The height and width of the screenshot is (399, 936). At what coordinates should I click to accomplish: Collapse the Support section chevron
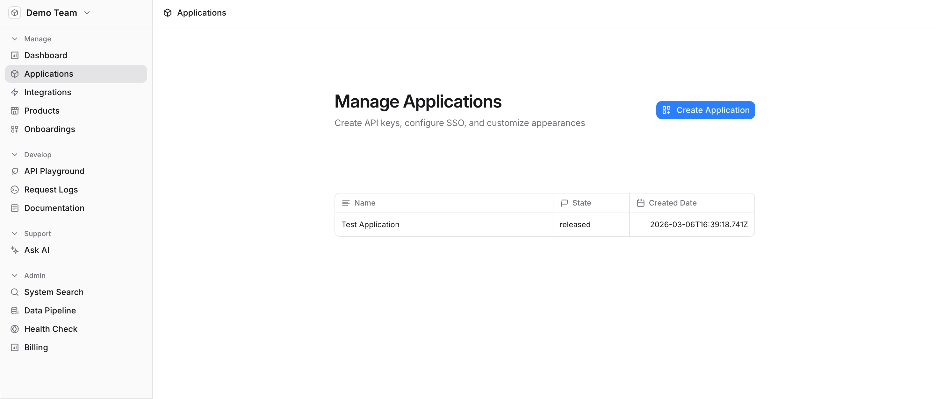pyautogui.click(x=15, y=234)
